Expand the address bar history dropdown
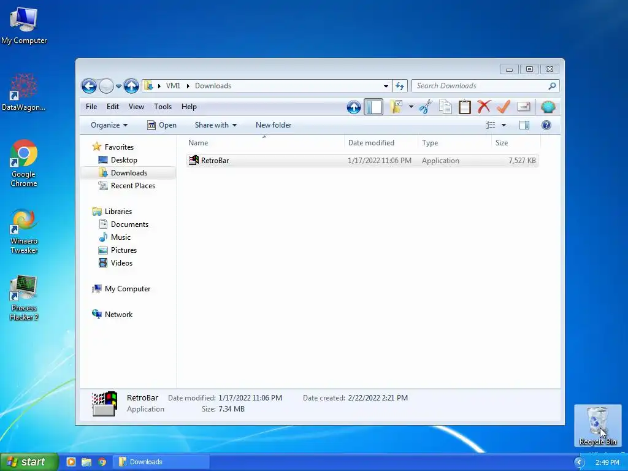The image size is (628, 471). (386, 86)
